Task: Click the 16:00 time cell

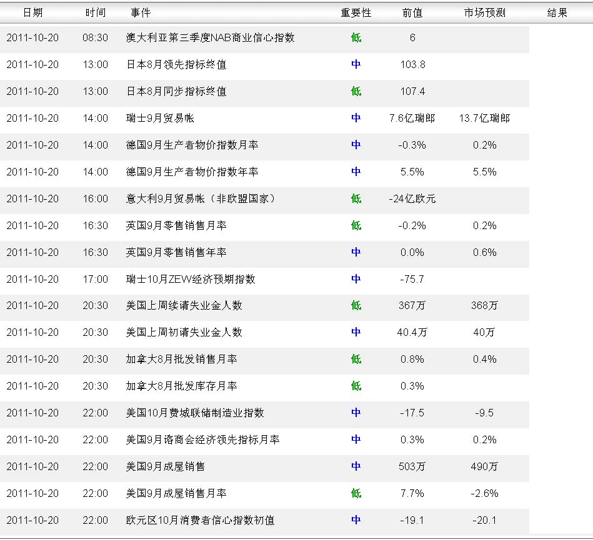Action: [96, 199]
